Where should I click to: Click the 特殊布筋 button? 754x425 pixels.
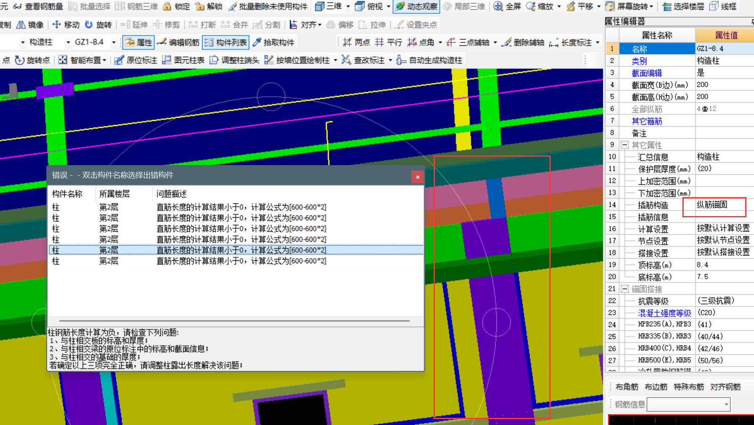(x=689, y=387)
